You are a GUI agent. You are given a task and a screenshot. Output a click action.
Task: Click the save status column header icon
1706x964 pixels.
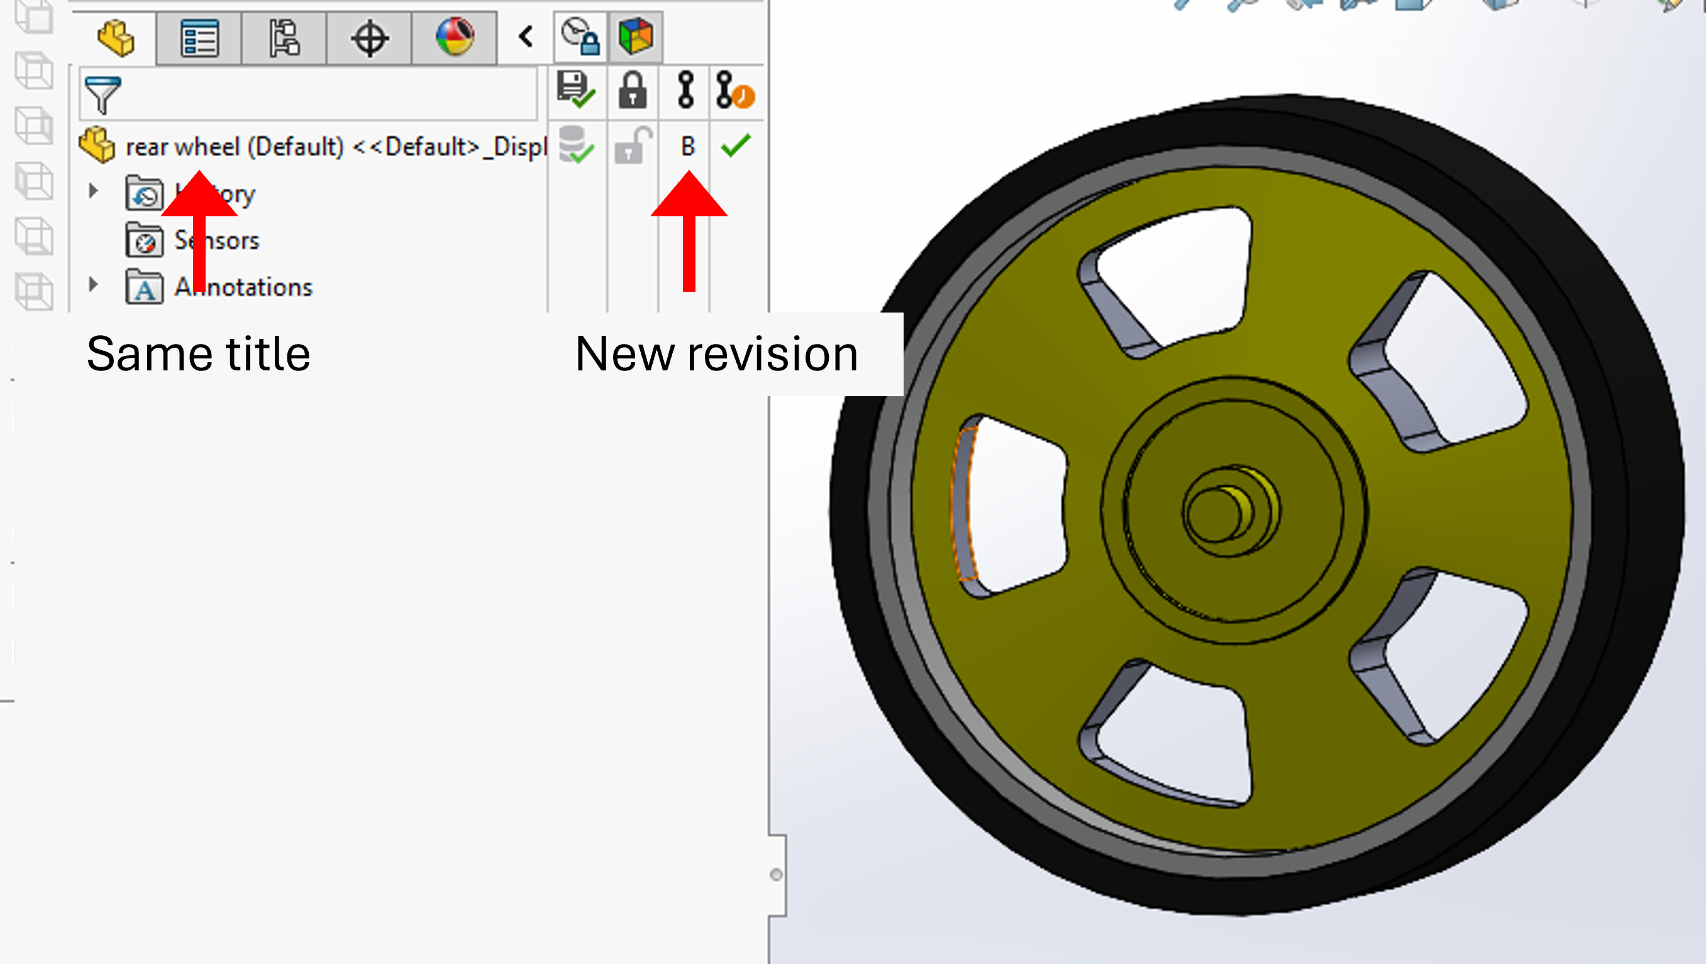(576, 90)
